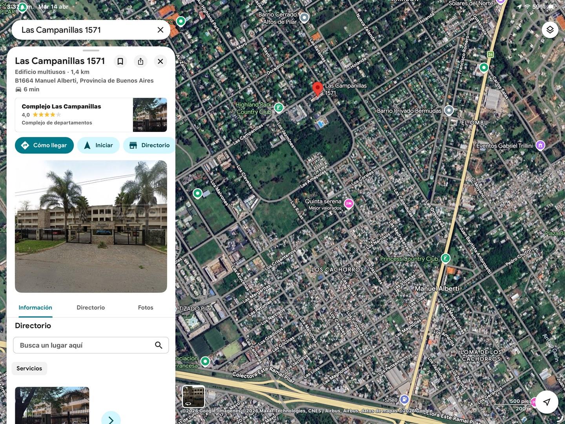Image resolution: width=565 pixels, height=424 pixels.
Task: Select the Servicios filter chip
Action: 29,368
